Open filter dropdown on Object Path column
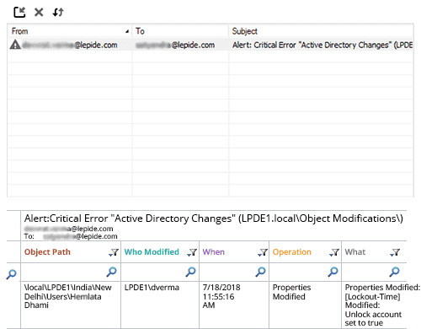The width and height of the screenshot is (421, 329). [x=114, y=252]
